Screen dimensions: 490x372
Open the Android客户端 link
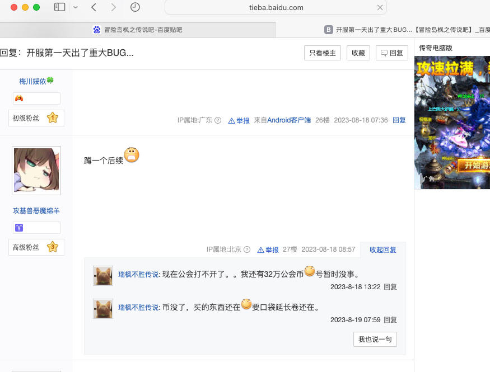click(x=289, y=120)
